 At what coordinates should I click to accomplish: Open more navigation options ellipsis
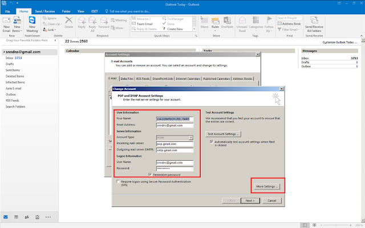click(48, 217)
